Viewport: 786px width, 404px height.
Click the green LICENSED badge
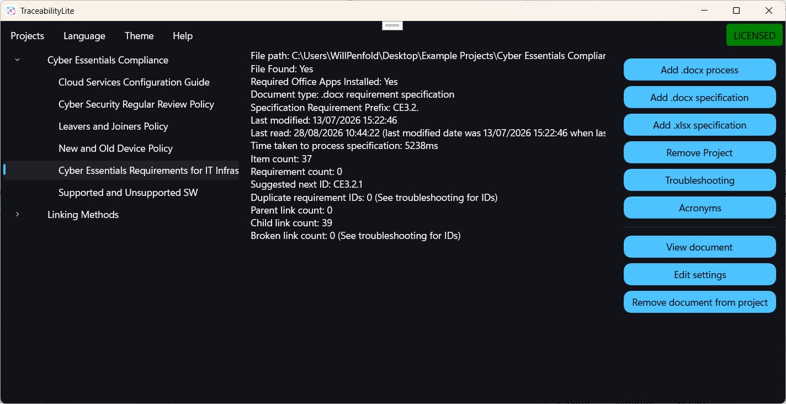pyautogui.click(x=755, y=35)
